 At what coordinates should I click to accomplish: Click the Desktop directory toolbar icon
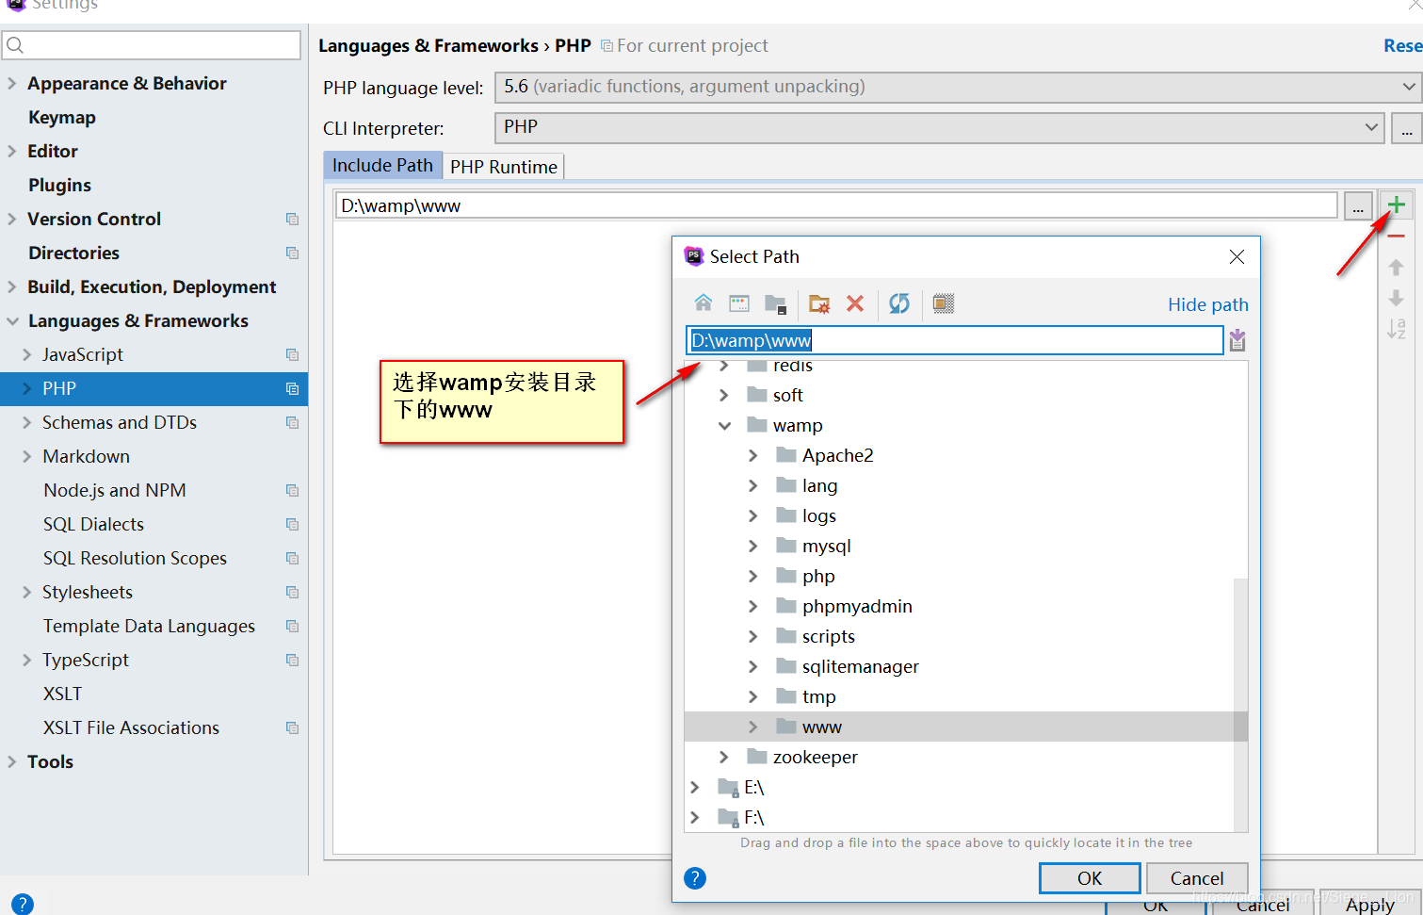(739, 302)
